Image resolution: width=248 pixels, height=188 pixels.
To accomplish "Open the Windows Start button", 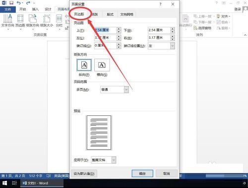I will [4, 183].
